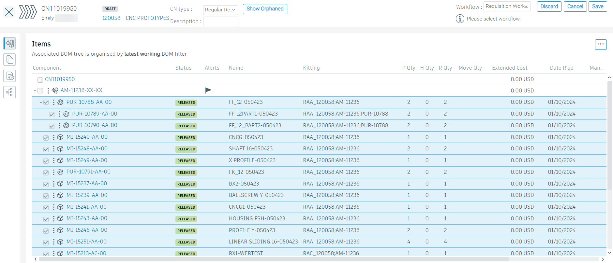Open kebab menu for PUR-10789-AA-00

coord(59,114)
